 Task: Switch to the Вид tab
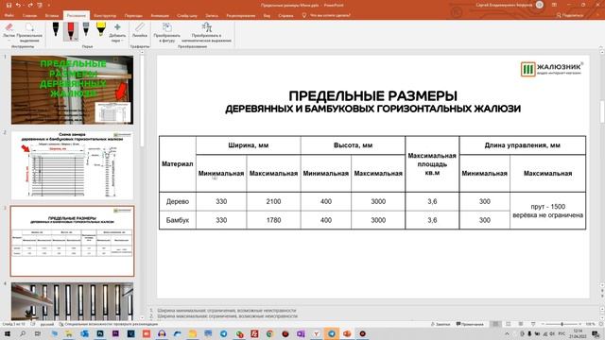(x=267, y=15)
